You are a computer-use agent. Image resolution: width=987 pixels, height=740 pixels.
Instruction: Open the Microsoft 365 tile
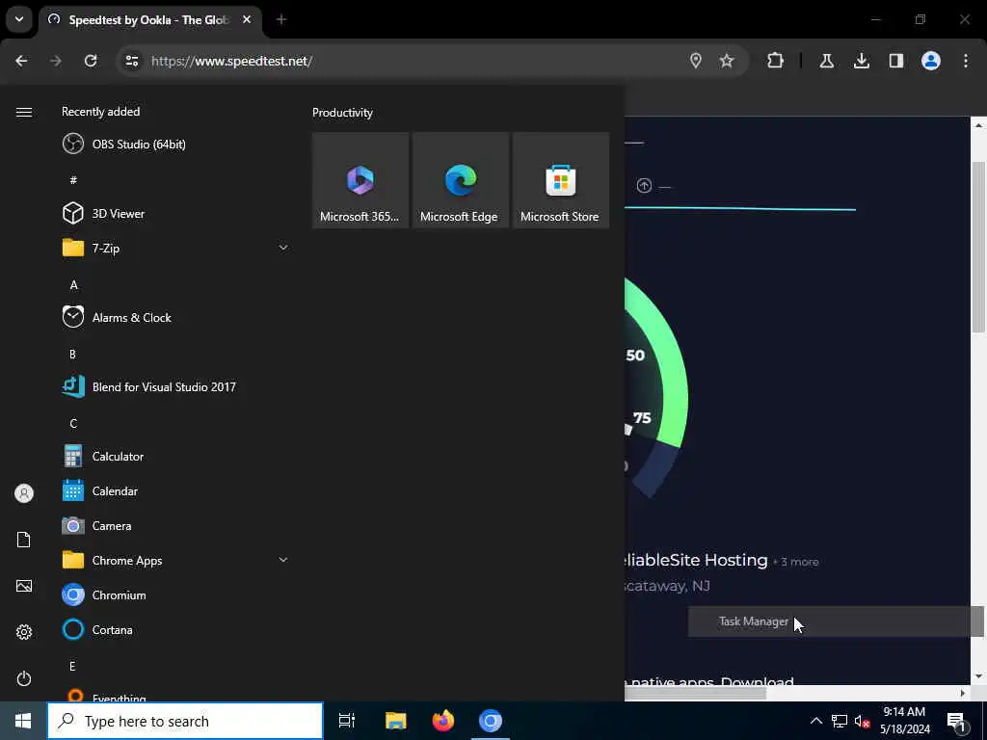(360, 180)
